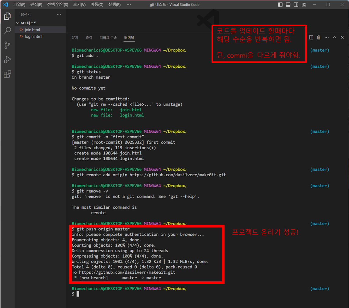Screen dimensions: 349x308
Task: Open the Run and Debug view
Action: pyautogui.click(x=7, y=60)
